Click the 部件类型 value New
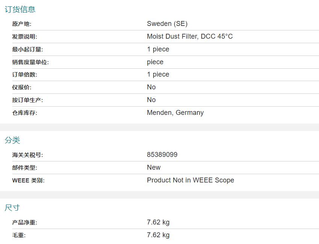The width and height of the screenshot is (319, 244). (x=153, y=167)
